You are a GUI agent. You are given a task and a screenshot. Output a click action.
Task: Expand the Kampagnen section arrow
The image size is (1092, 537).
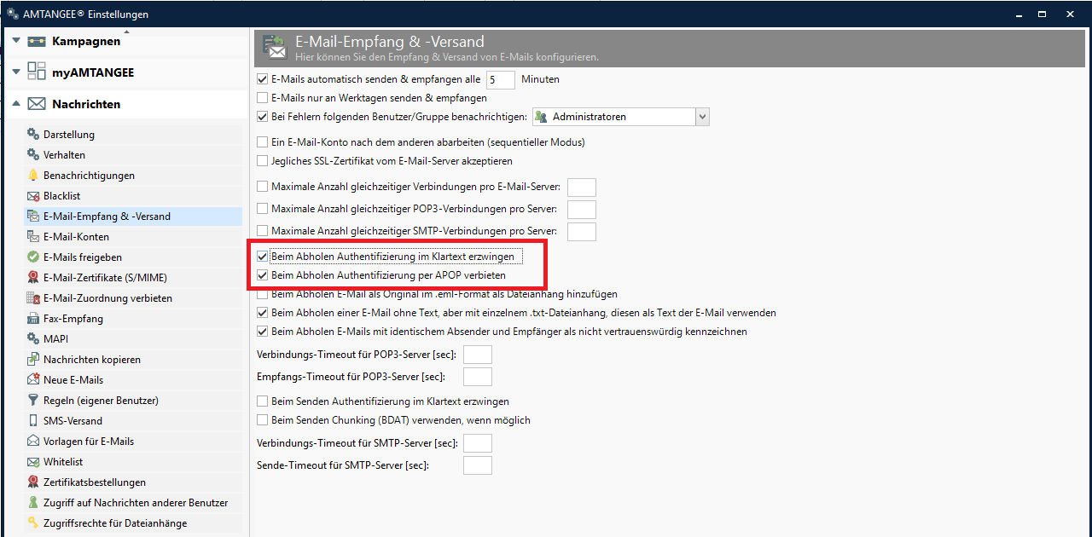tap(16, 41)
